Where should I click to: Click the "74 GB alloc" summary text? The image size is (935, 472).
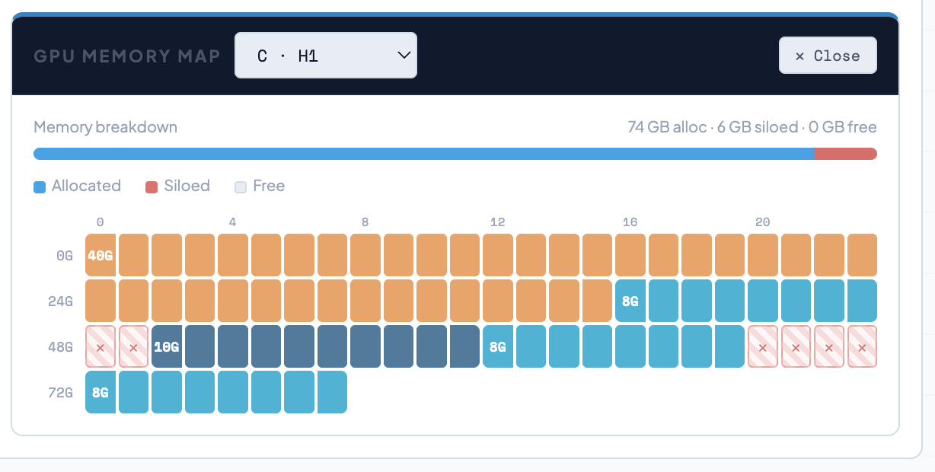point(666,127)
